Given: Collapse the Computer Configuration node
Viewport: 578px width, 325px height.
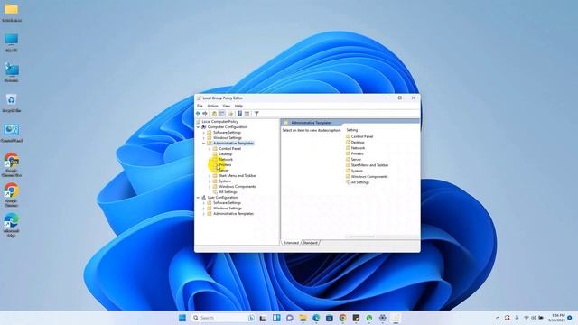Looking at the screenshot, I should pos(199,127).
